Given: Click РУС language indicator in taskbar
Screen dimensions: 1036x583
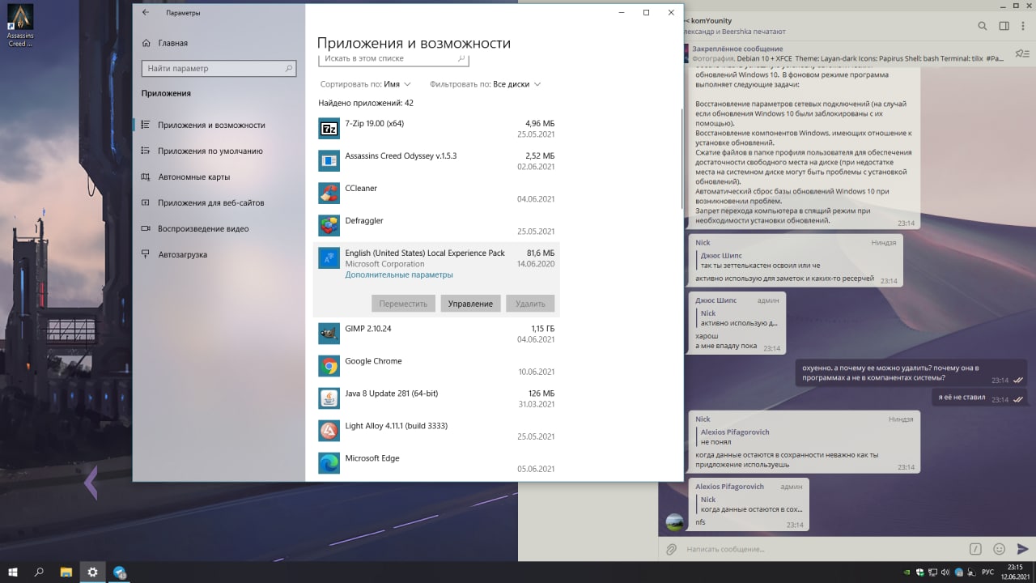Looking at the screenshot, I should coord(987,572).
